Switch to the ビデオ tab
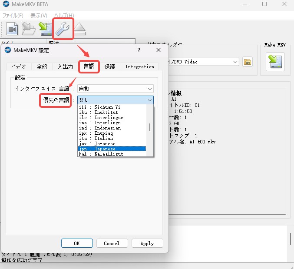Viewport: 294px width, 269px height. [x=19, y=66]
